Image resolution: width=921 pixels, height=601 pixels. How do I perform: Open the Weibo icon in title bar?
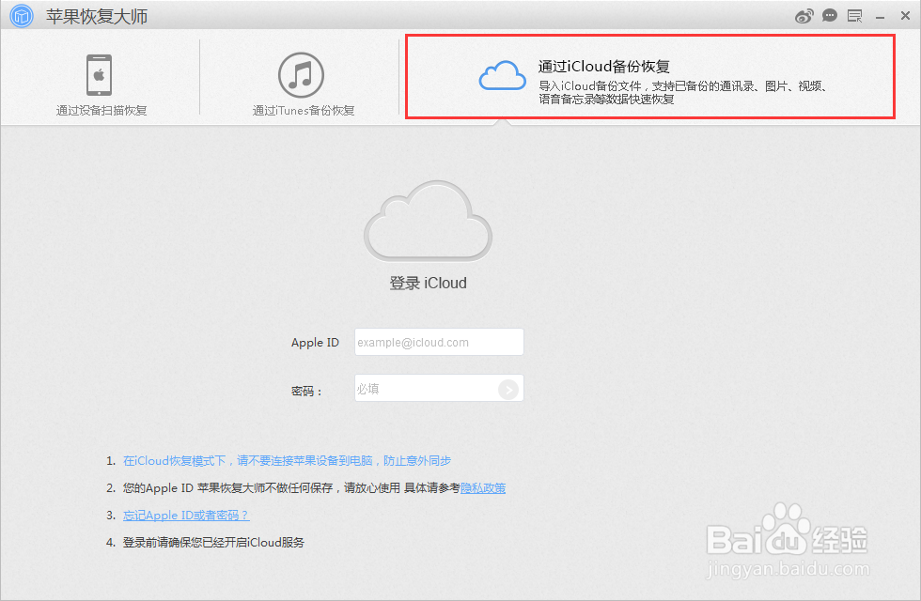point(804,16)
